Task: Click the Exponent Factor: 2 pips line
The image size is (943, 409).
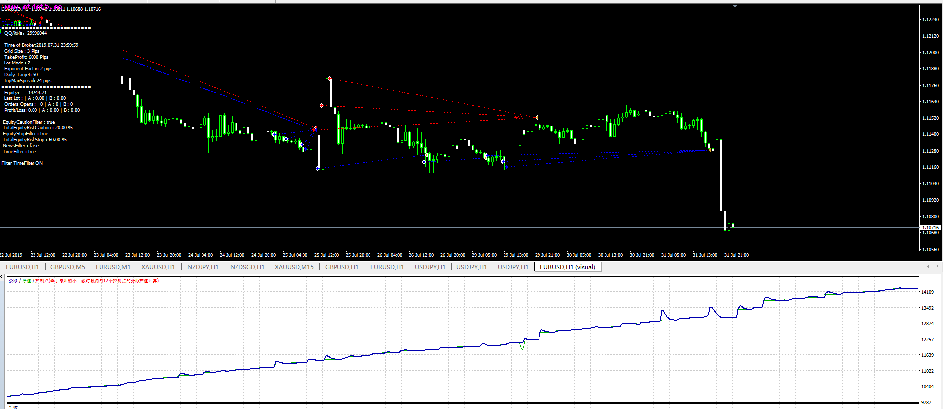Action: [28, 69]
